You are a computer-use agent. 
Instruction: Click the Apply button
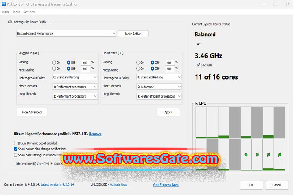click(x=168, y=112)
